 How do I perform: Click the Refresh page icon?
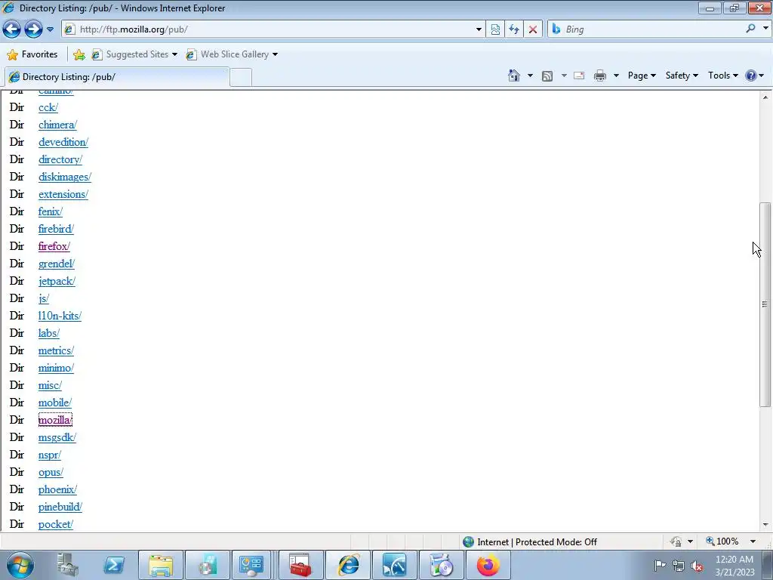[514, 29]
